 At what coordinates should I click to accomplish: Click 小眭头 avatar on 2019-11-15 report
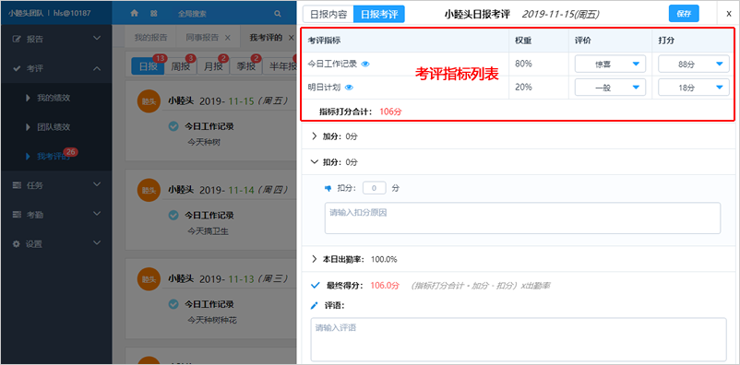click(149, 101)
